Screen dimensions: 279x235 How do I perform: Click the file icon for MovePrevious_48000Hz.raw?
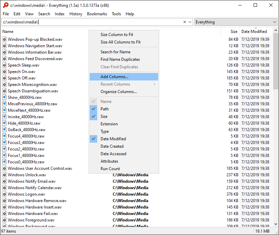(4, 104)
